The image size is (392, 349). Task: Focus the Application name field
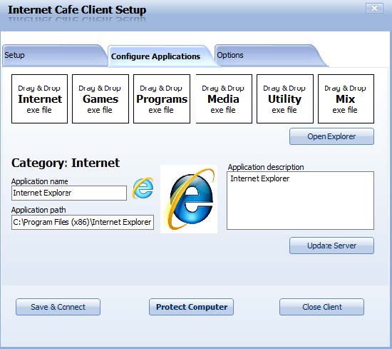coord(69,193)
